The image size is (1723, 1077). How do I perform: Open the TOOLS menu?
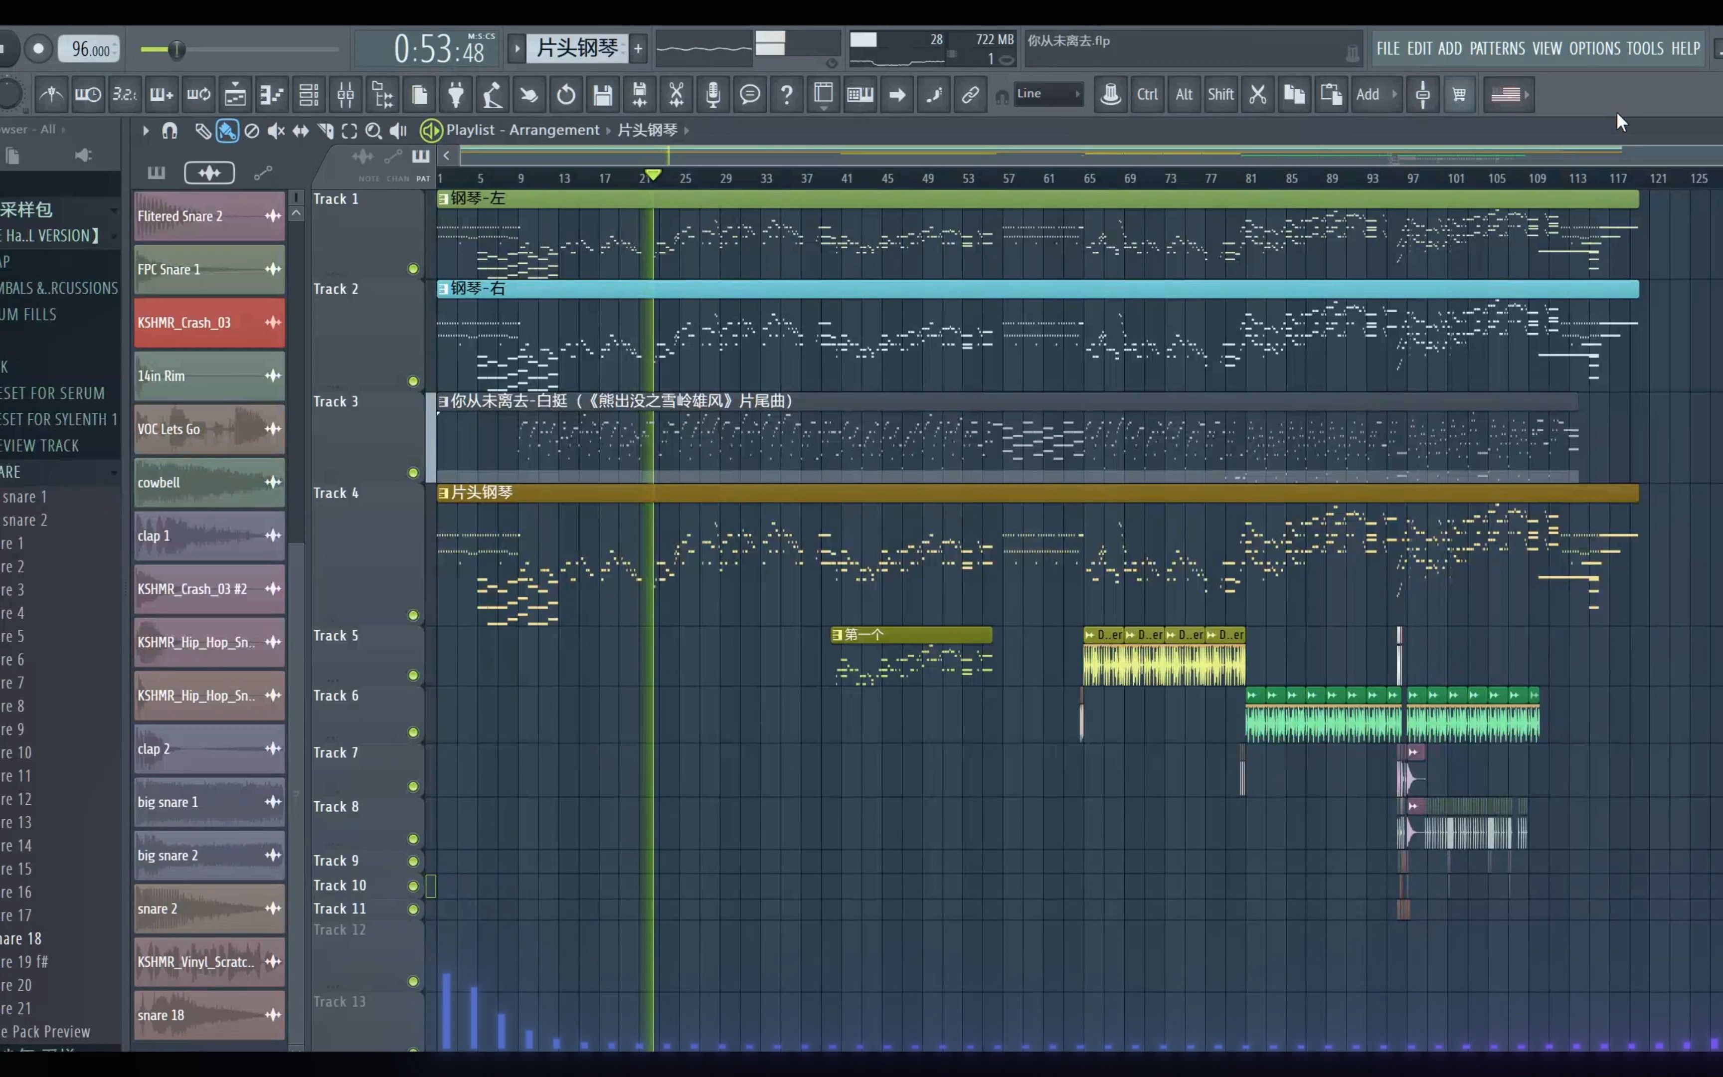(1645, 48)
